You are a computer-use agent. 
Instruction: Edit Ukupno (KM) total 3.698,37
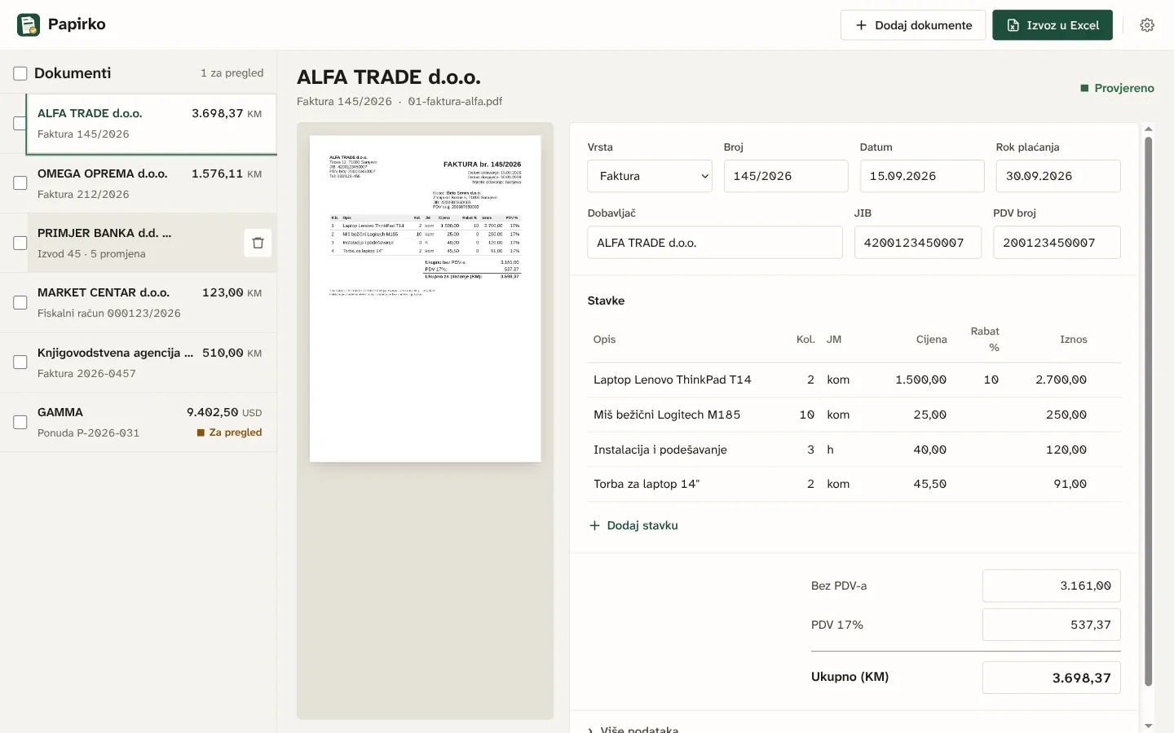point(1052,678)
